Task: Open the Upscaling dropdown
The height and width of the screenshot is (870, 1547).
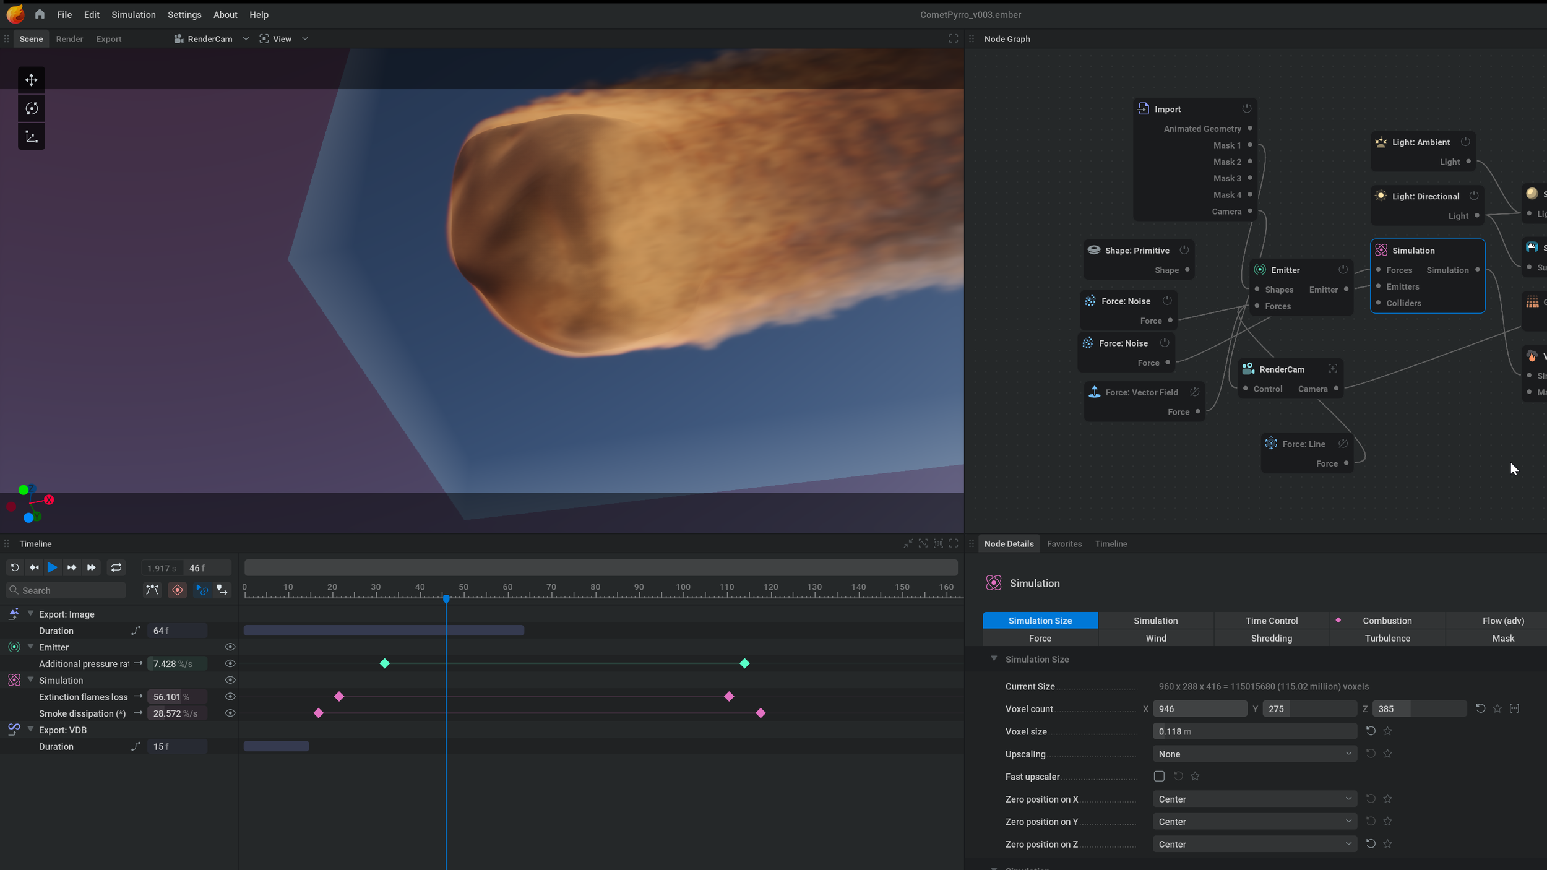Action: [x=1254, y=754]
